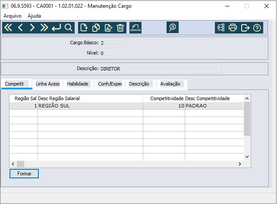Click the Descrição field containing DIRETOR

(x=160, y=69)
